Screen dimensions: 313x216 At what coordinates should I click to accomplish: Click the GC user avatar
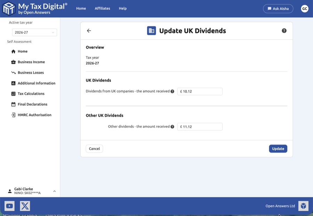click(305, 9)
